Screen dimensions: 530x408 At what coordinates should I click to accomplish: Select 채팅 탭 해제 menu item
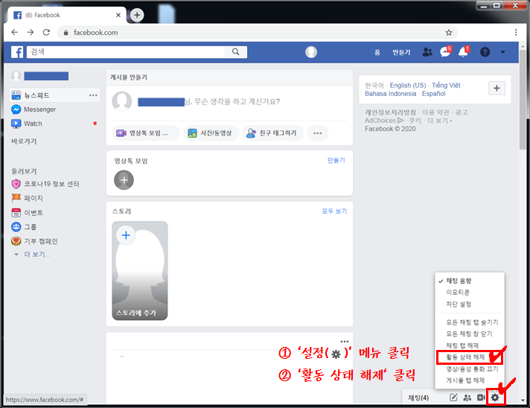tap(470, 345)
